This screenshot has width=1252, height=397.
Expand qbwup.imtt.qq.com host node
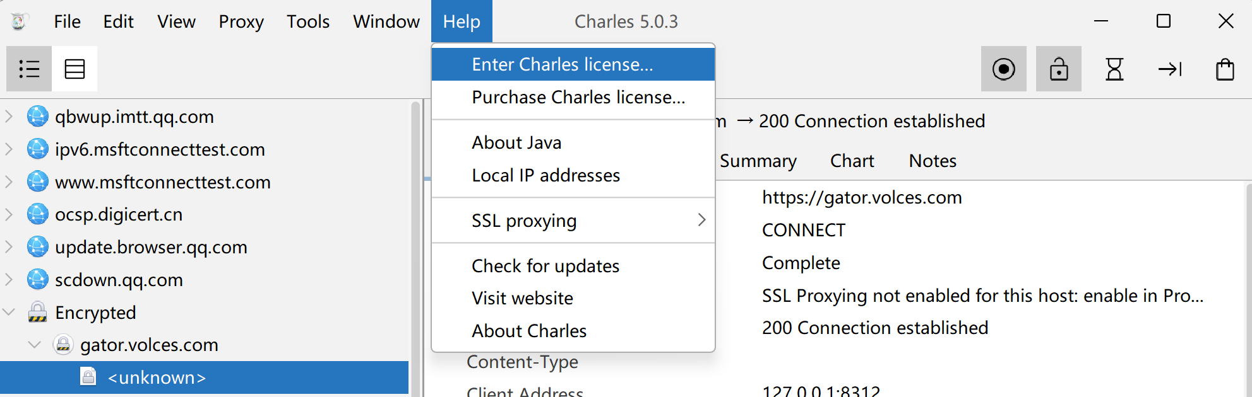9,117
